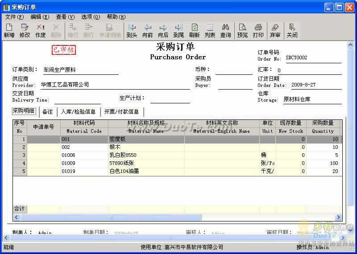
Task: Open the 选项(O) menu
Action: 91,17
